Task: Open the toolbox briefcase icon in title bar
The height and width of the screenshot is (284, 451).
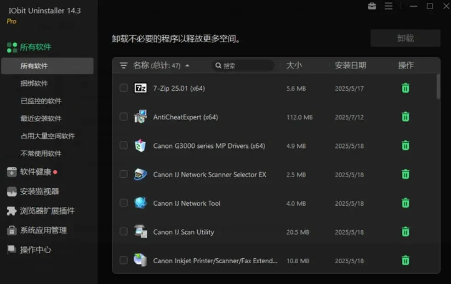Action: coord(372,6)
